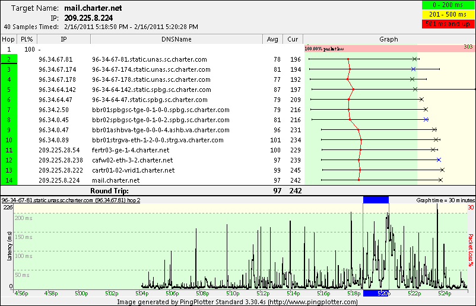Image resolution: width=476 pixels, height=306 pixels.
Task: Select the Avg column header
Action: click(273, 39)
